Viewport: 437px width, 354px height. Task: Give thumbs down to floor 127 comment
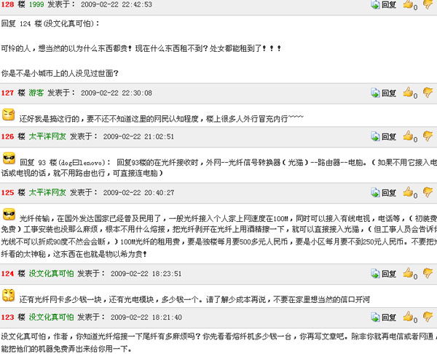click(x=428, y=92)
